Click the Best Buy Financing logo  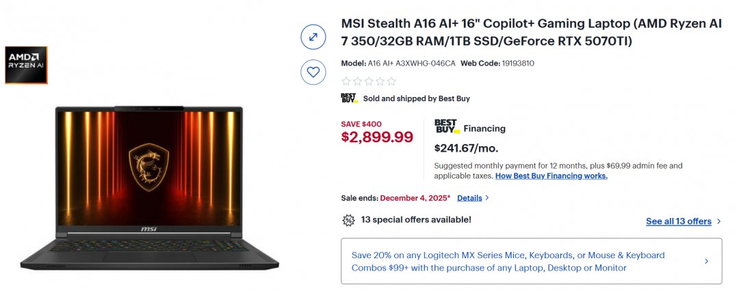[447, 127]
